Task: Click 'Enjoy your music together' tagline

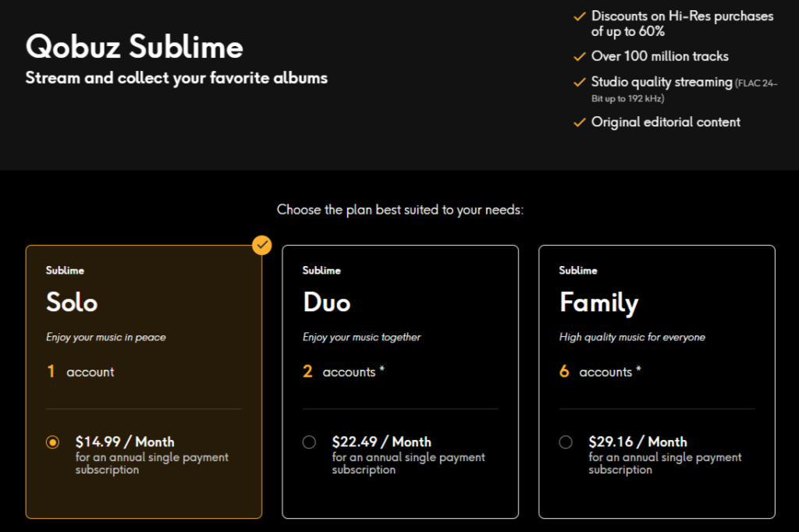Action: (362, 337)
